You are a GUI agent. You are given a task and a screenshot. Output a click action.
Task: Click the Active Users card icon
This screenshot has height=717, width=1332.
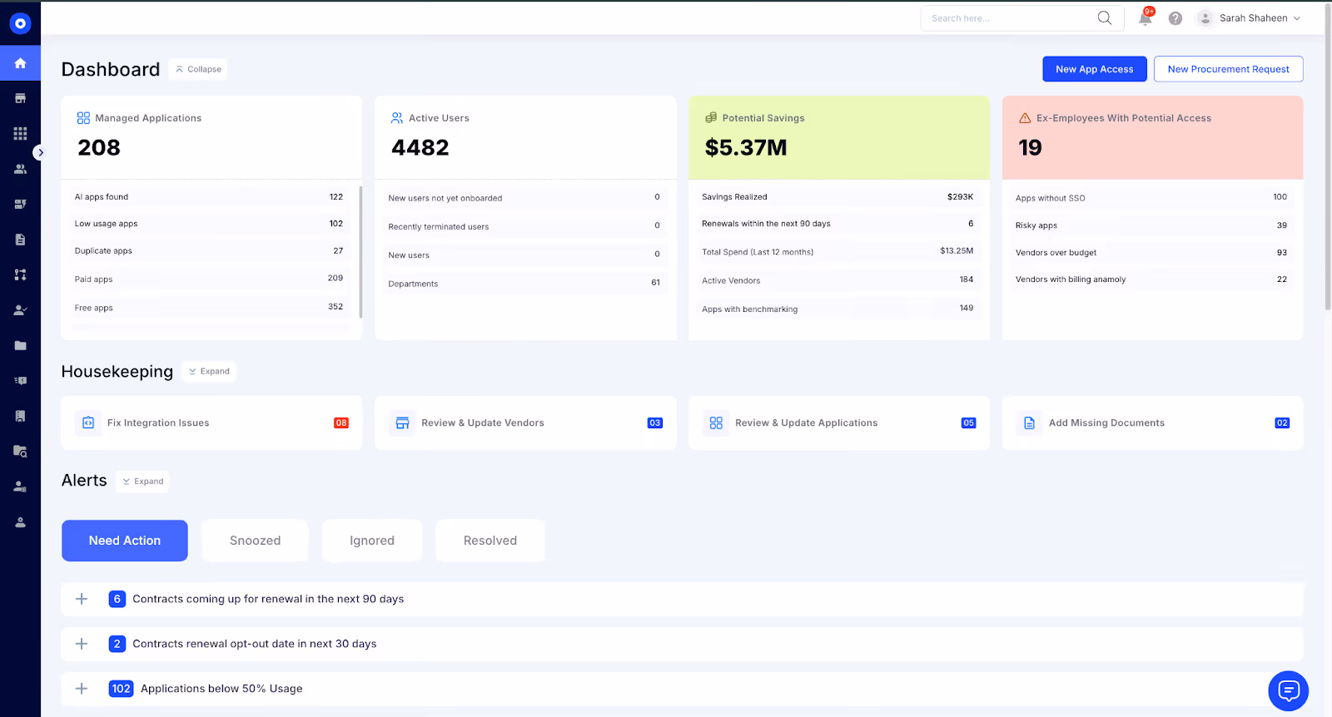tap(397, 118)
